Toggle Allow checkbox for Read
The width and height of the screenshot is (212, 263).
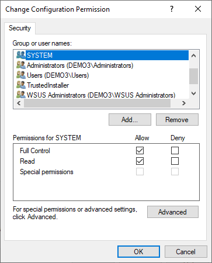tap(140, 161)
